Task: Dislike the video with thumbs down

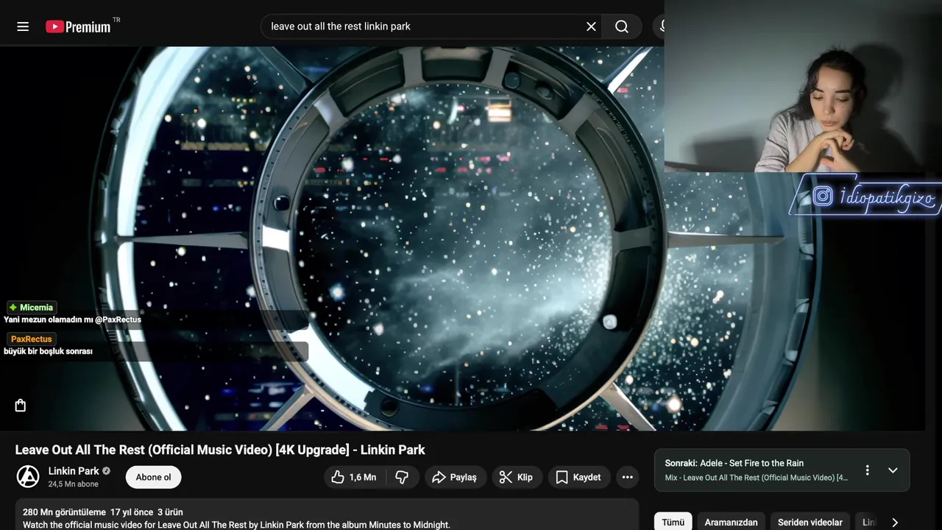Action: (402, 477)
